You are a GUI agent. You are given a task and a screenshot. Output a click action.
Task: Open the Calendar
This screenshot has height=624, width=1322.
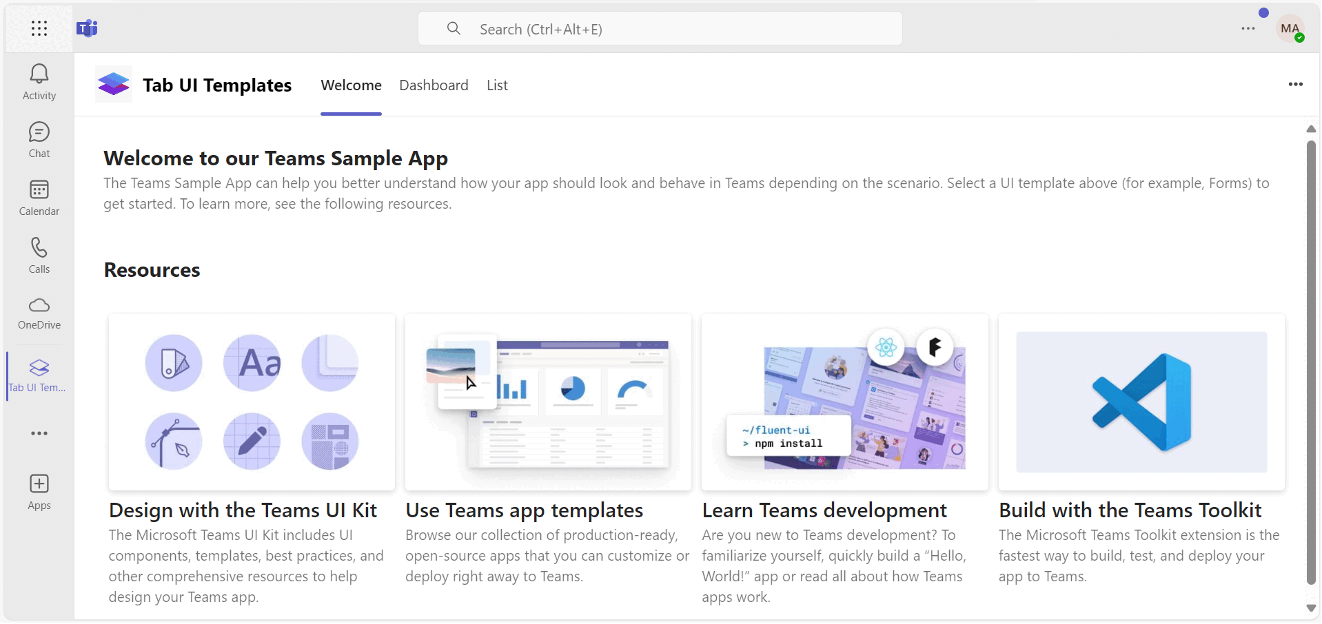coord(39,198)
